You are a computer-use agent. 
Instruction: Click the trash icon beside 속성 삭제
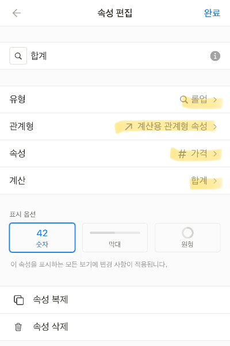pyautogui.click(x=18, y=327)
